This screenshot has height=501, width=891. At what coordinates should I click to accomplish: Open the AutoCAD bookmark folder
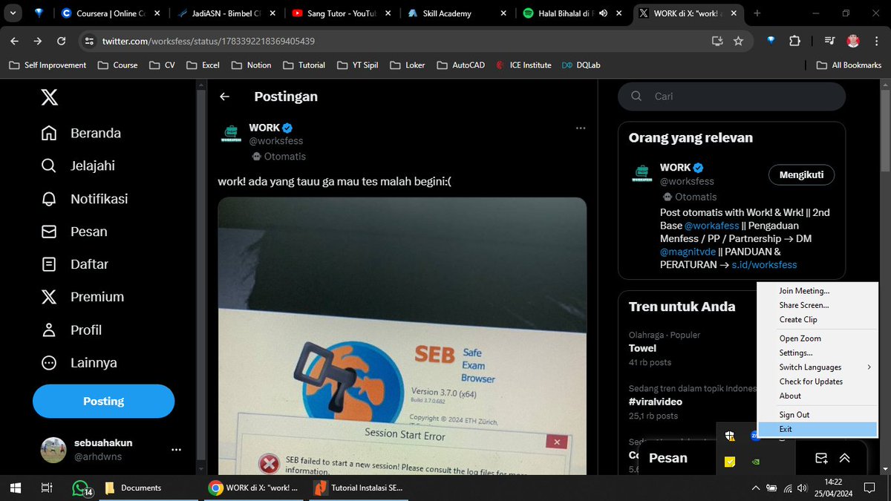(x=461, y=65)
